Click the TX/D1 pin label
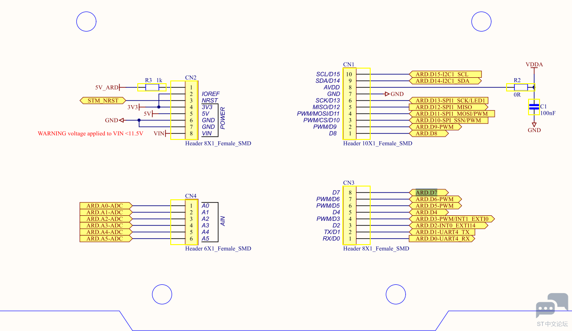The height and width of the screenshot is (331, 572). pos(331,232)
